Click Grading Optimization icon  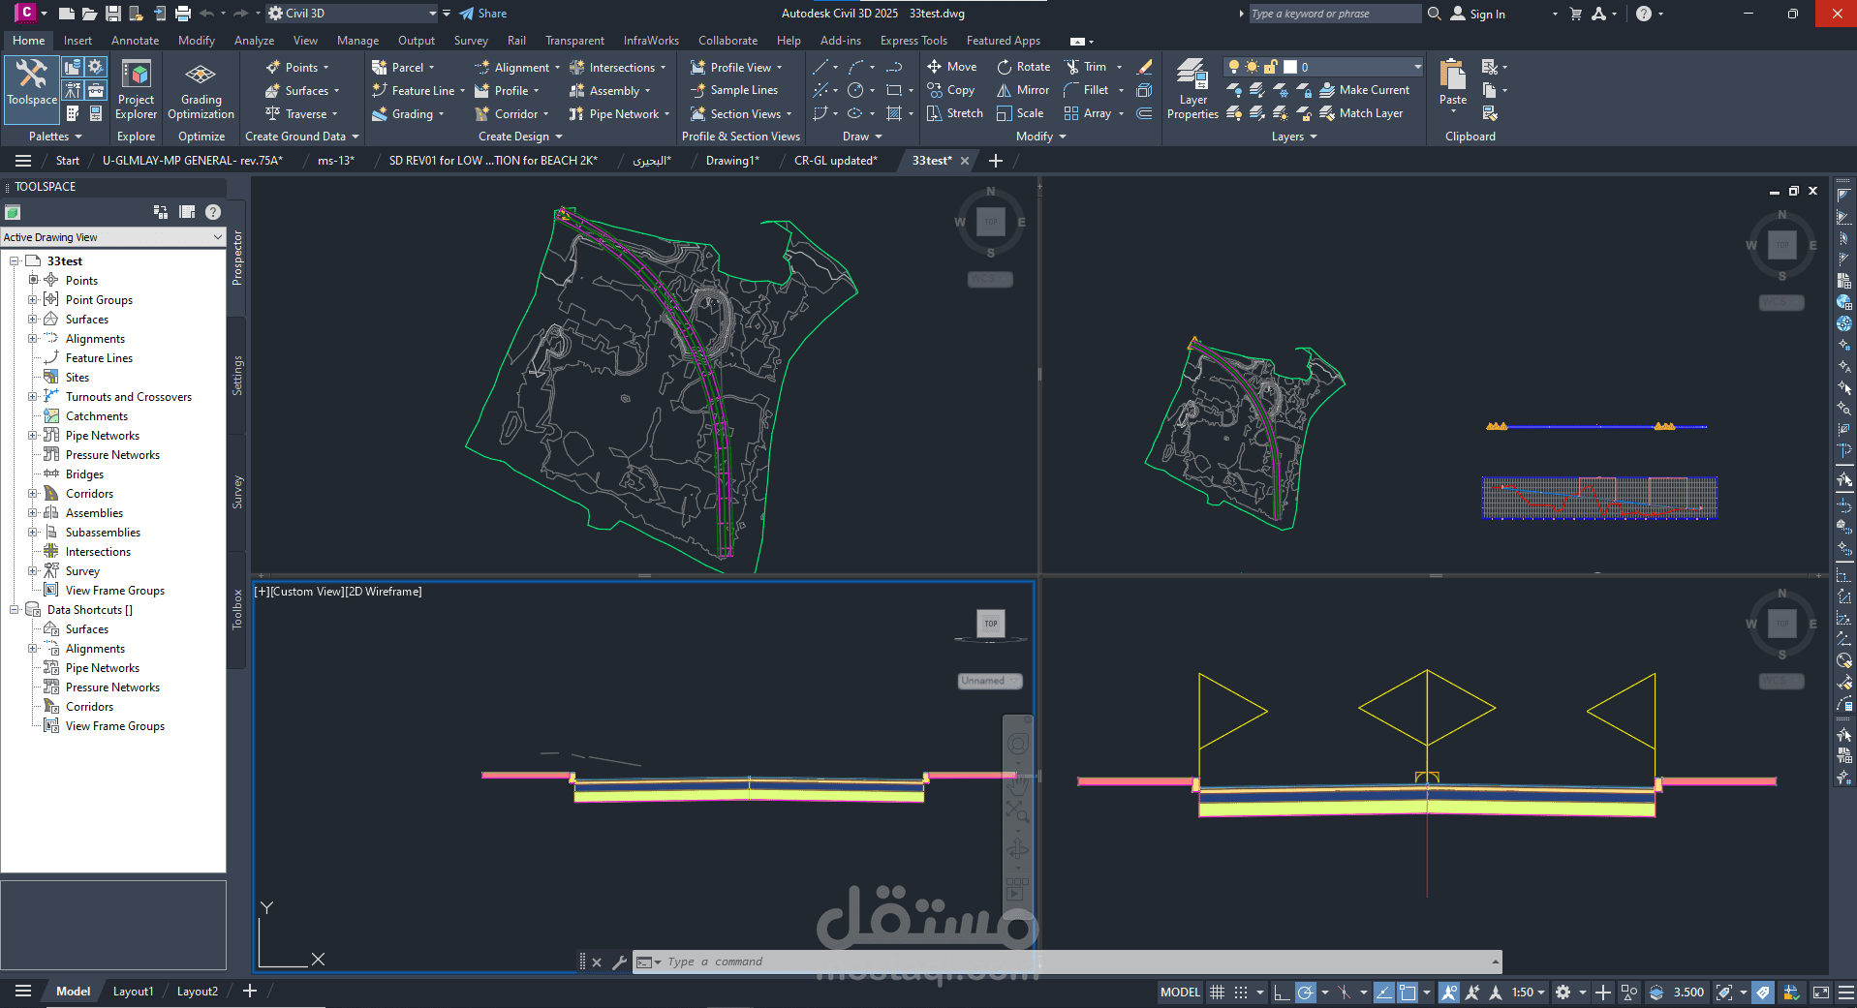pos(201,89)
